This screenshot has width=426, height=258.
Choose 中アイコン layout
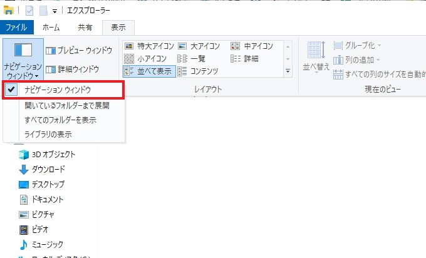[x=252, y=46]
